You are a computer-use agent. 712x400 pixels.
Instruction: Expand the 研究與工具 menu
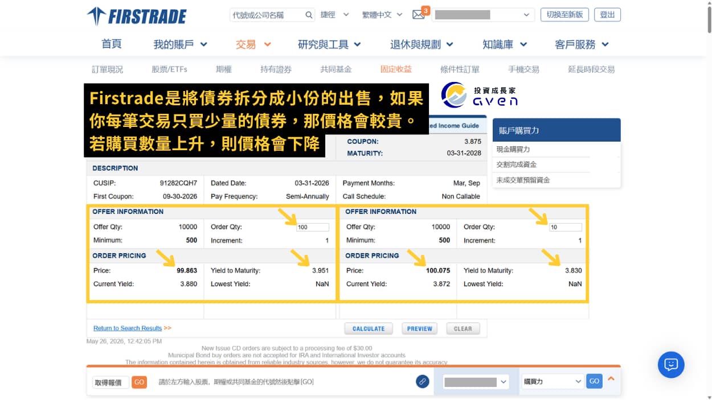coord(329,44)
